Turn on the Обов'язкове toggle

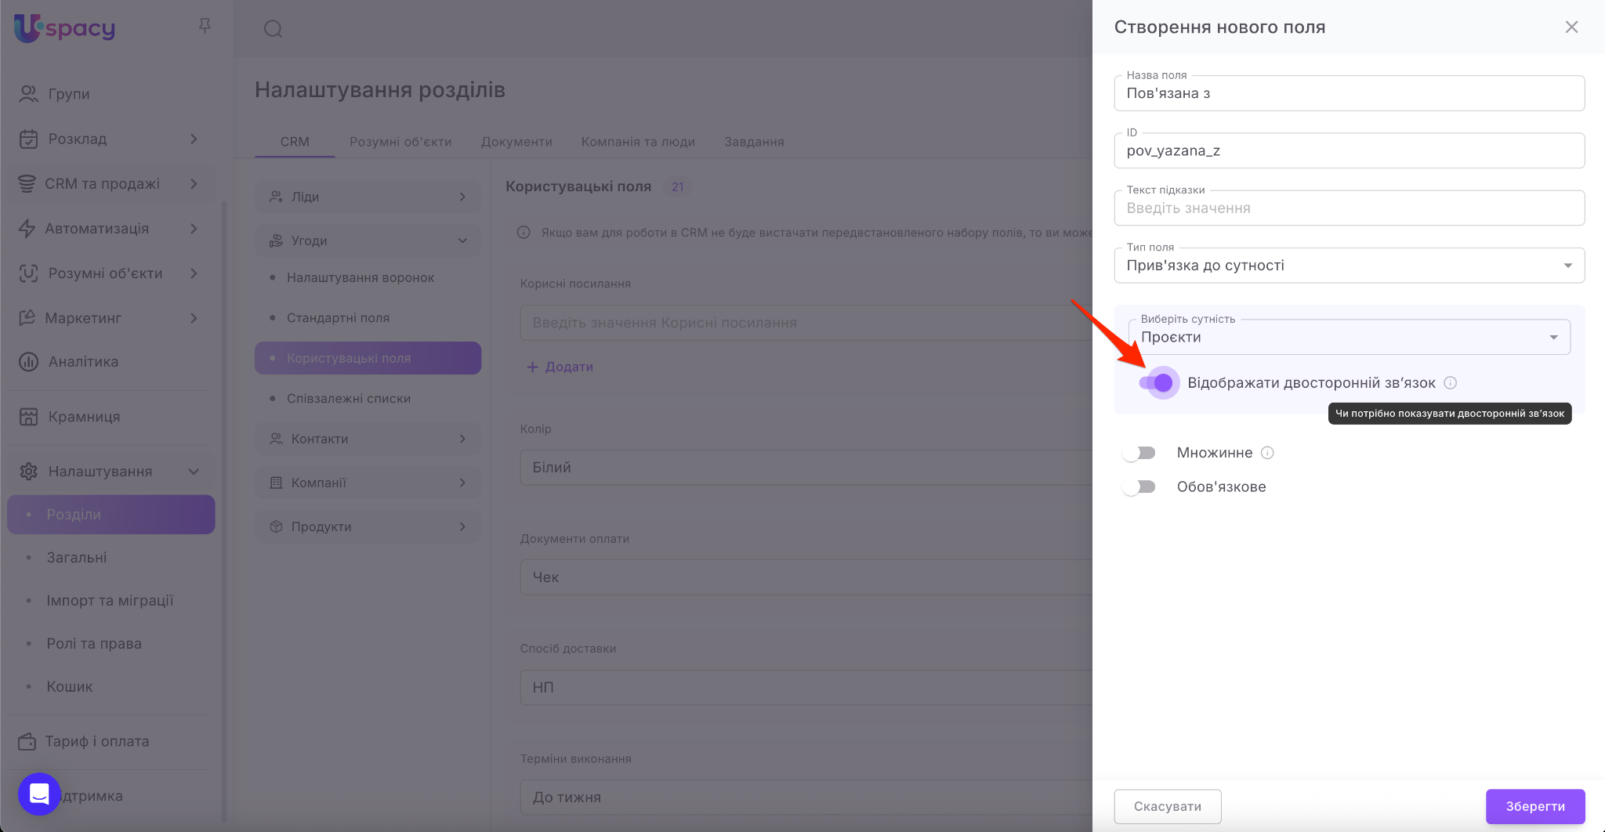[1139, 487]
